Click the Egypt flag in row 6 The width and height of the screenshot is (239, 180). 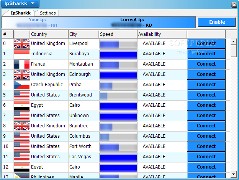[22, 105]
